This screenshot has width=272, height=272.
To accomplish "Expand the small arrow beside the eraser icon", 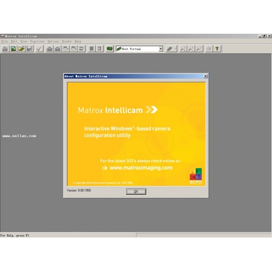I will tap(175, 48).
